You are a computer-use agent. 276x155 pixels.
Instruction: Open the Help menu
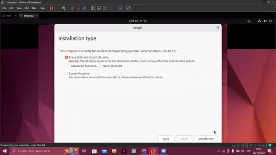click(x=42, y=8)
